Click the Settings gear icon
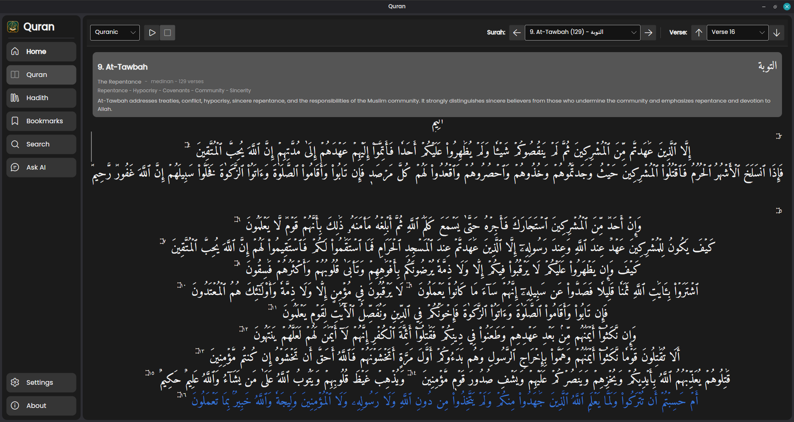794x422 pixels. (x=15, y=382)
